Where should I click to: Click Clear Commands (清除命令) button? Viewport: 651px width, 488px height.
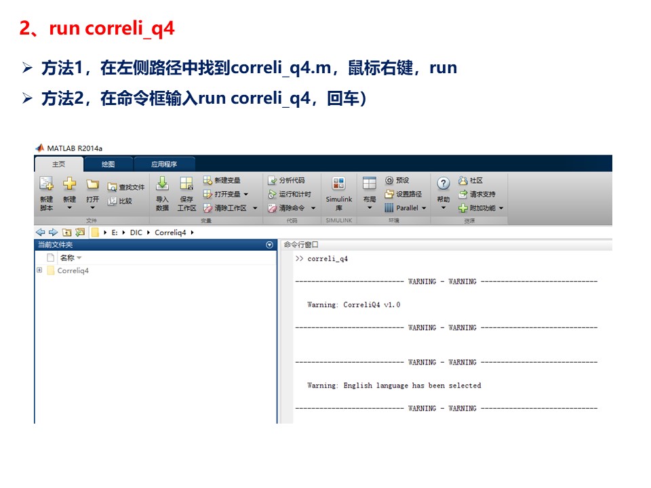click(x=286, y=208)
